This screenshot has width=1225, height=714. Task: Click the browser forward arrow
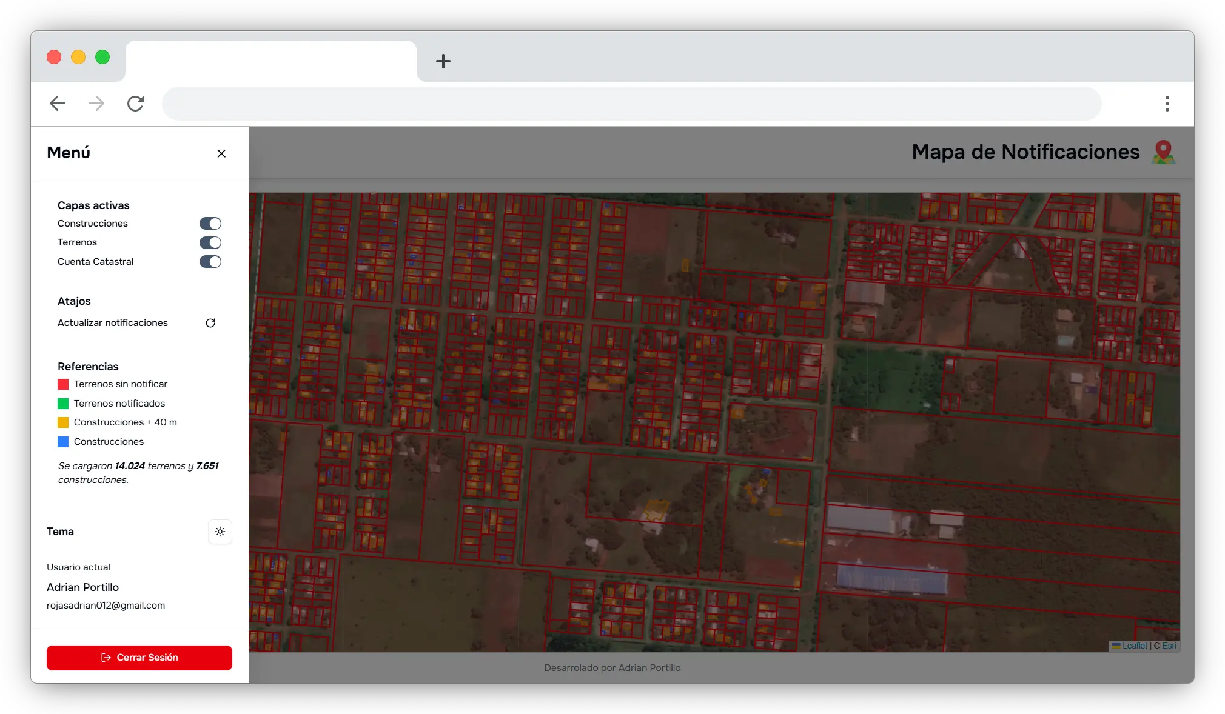(x=96, y=104)
